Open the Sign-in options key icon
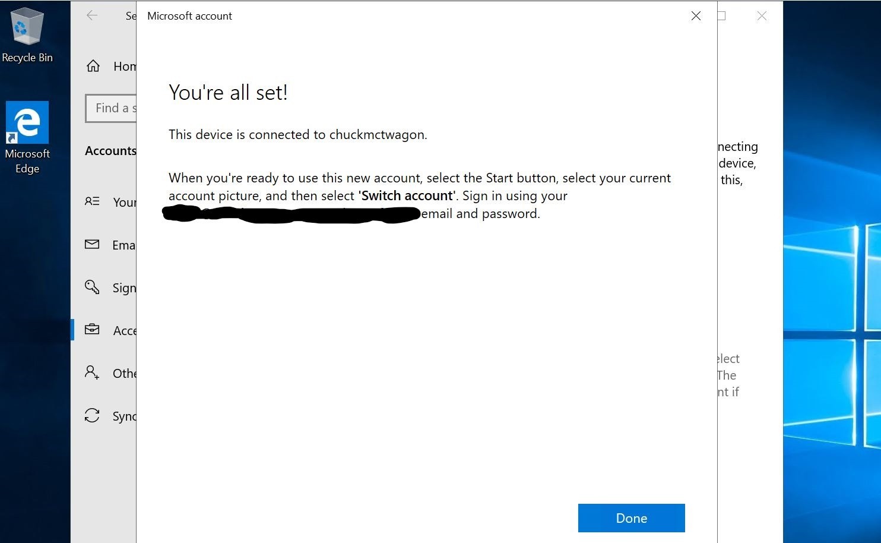 click(92, 288)
